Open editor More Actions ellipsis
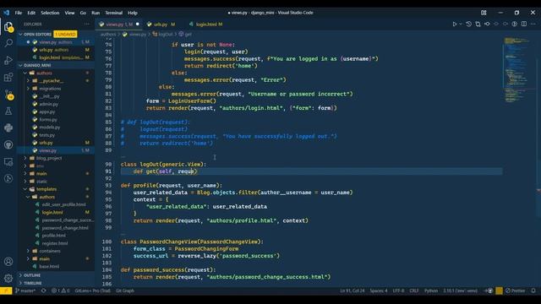This screenshot has width=541, height=304. [x=533, y=24]
